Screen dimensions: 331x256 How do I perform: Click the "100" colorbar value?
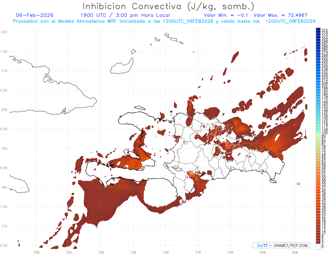pos(325,133)
